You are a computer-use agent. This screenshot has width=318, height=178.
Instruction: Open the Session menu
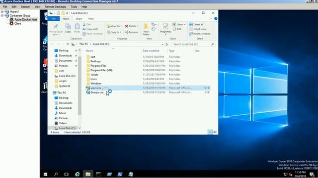[25, 6]
